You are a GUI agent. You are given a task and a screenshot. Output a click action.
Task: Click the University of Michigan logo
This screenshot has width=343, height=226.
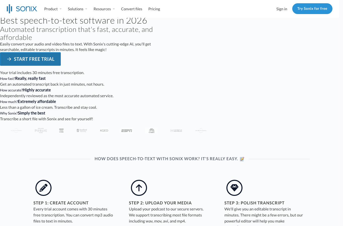[176, 131]
